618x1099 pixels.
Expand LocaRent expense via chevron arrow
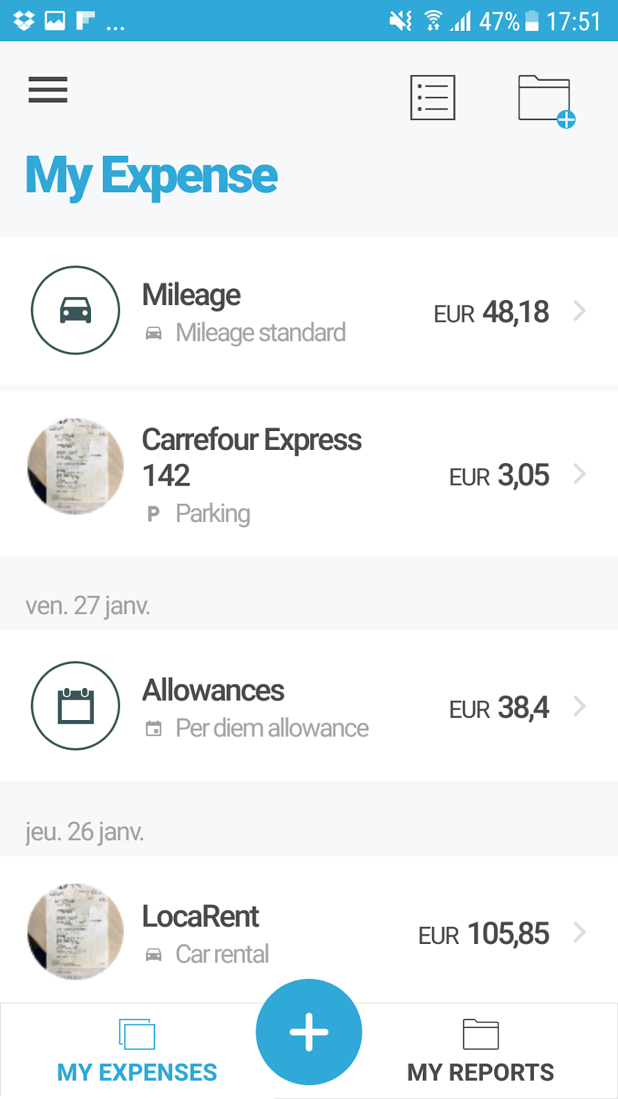tap(580, 932)
